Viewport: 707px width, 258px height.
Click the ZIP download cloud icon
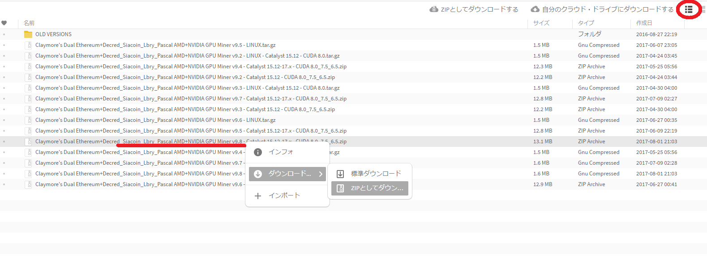(x=434, y=9)
